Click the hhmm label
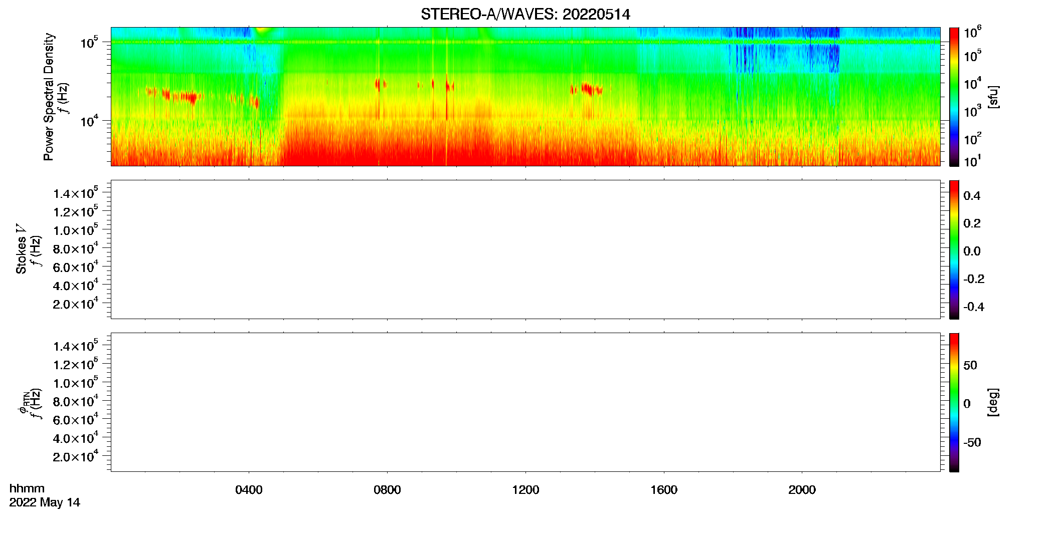Viewport: 1051px width, 541px height. pyautogui.click(x=27, y=489)
